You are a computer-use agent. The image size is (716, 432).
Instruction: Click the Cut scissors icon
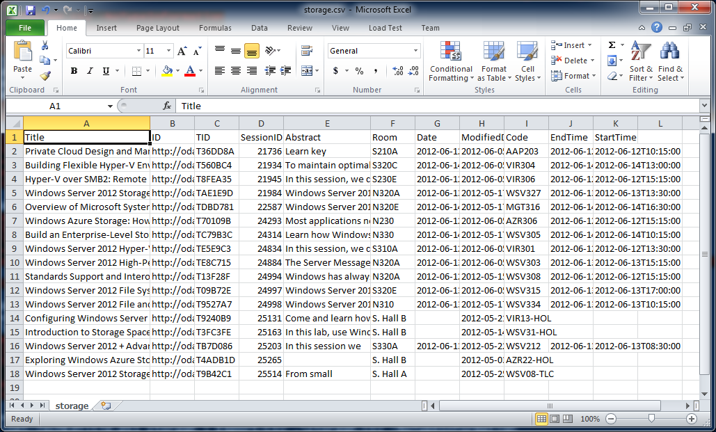45,46
